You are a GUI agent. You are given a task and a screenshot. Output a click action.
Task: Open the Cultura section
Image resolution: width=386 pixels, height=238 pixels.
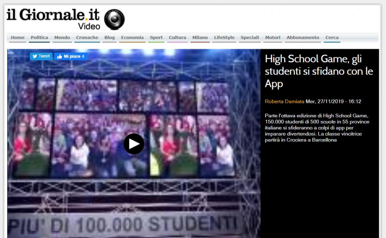[178, 38]
